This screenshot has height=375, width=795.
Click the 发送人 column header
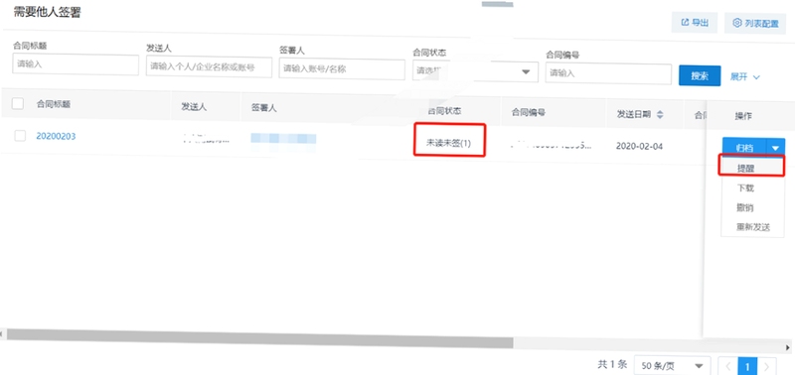tap(194, 107)
